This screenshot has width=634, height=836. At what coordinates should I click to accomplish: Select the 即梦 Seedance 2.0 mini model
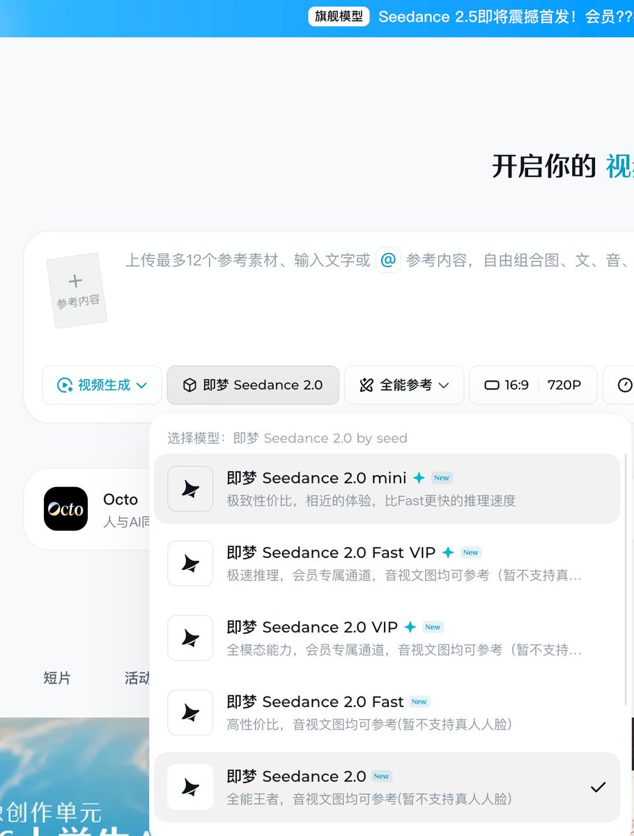(x=387, y=488)
